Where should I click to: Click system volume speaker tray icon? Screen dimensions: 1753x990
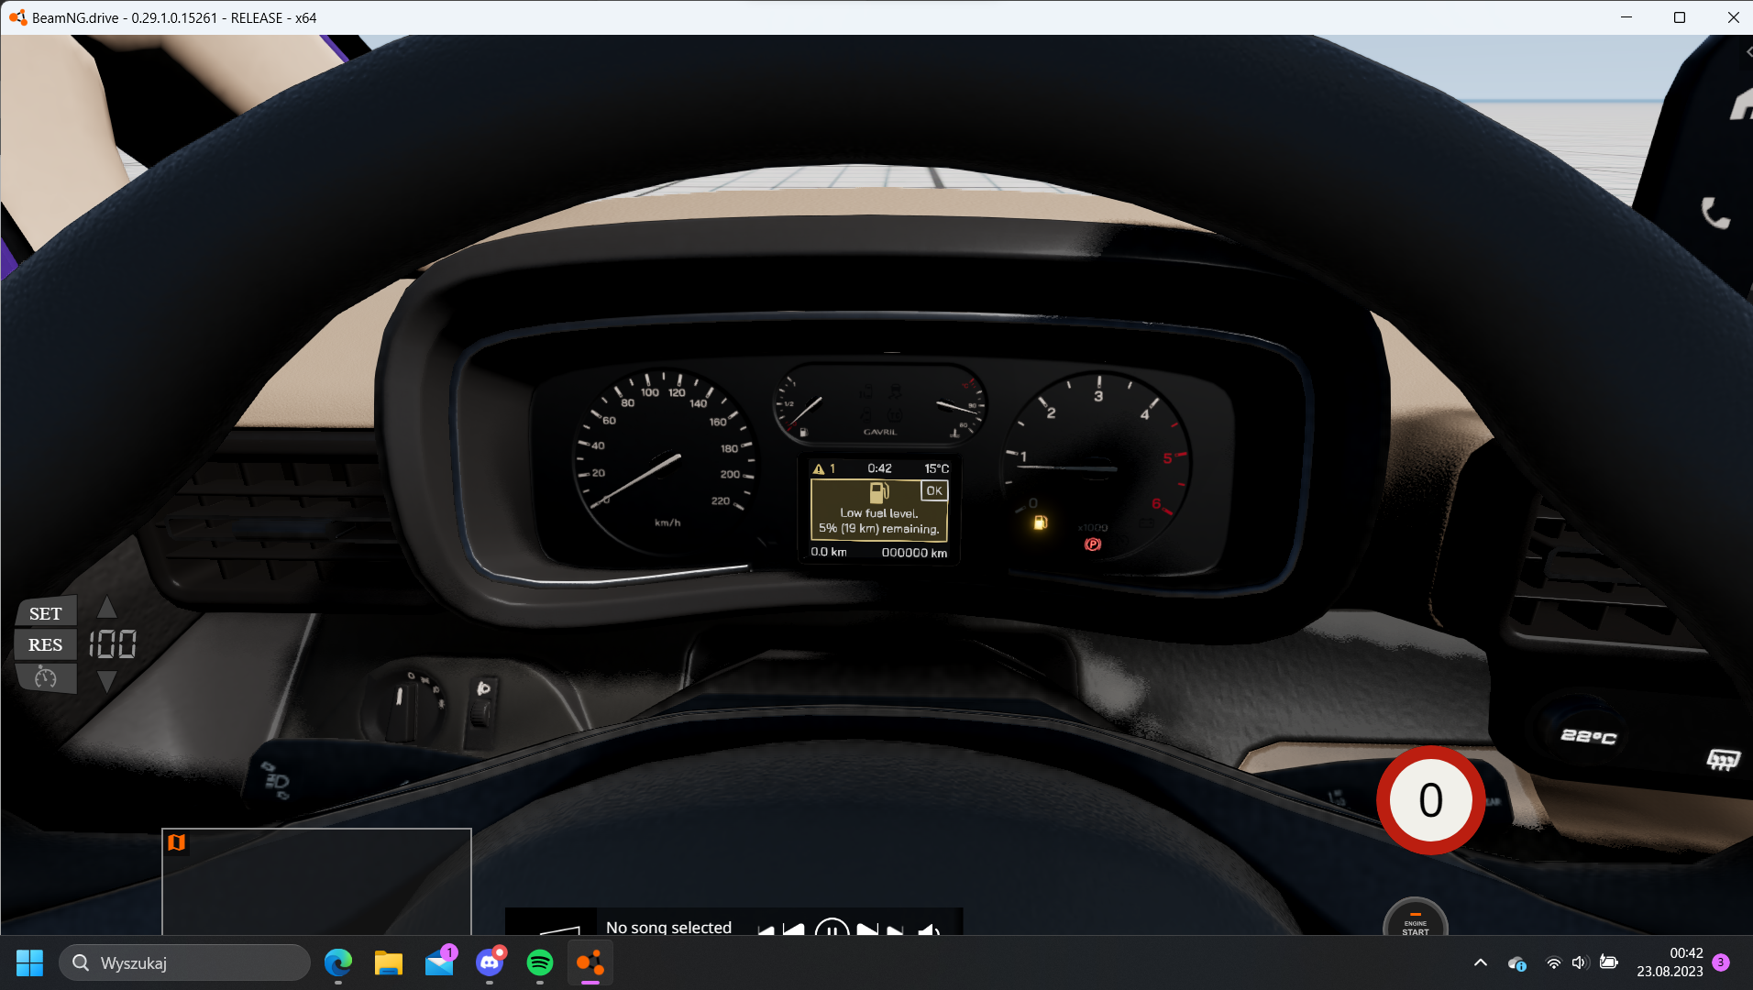point(1579,962)
